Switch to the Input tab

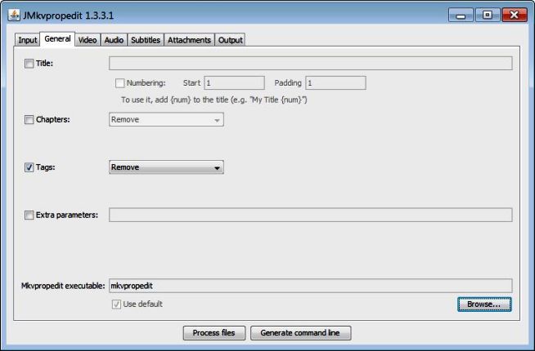[x=27, y=40]
